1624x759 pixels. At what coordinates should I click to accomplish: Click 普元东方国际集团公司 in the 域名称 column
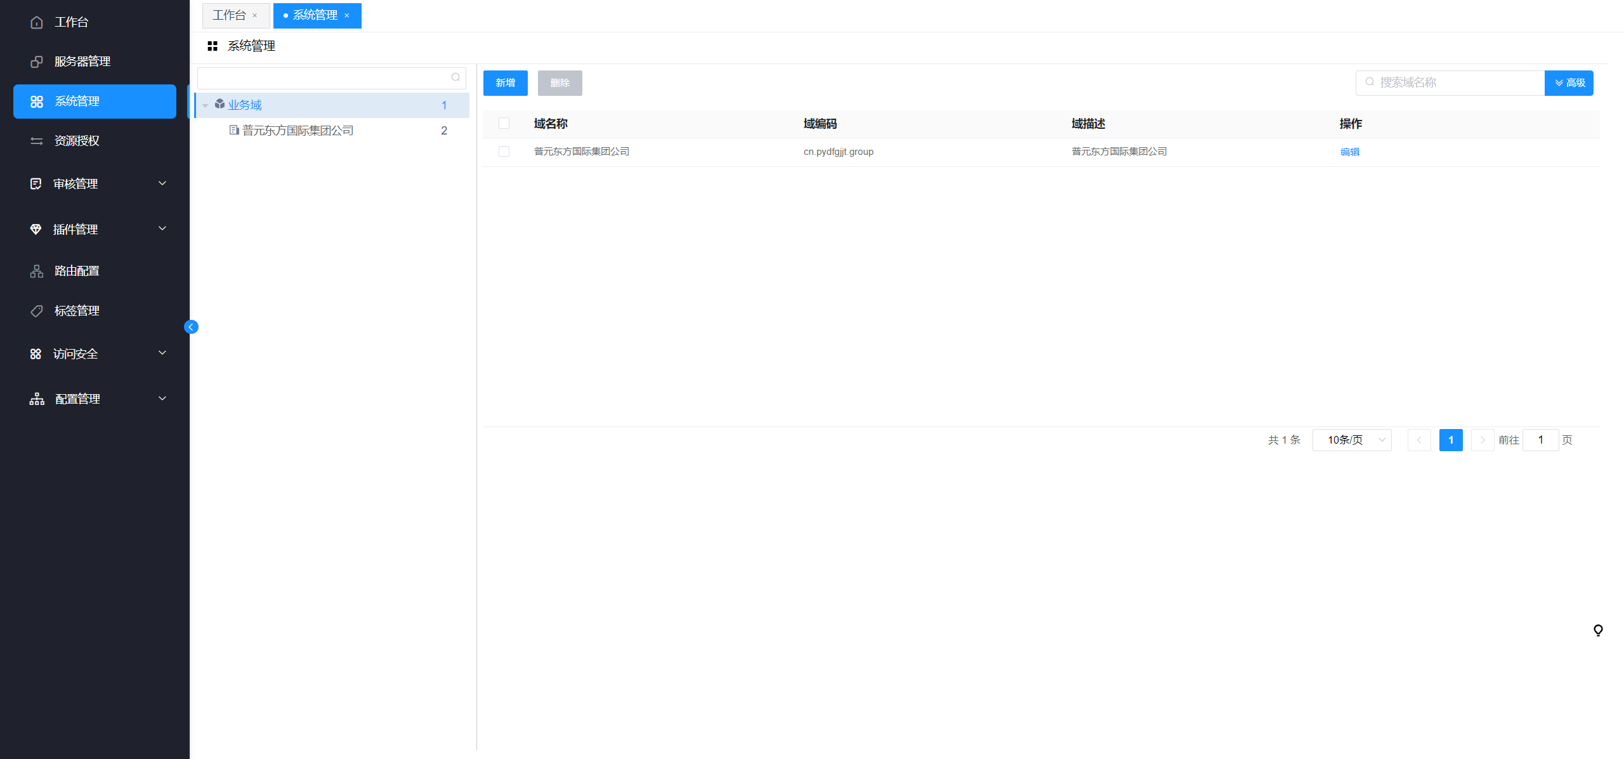(x=582, y=152)
